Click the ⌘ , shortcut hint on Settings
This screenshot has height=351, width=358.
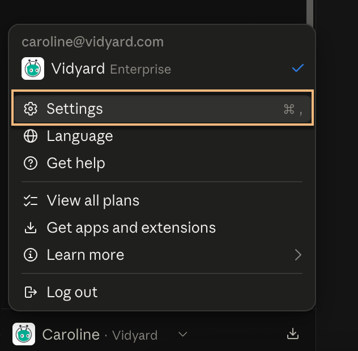click(293, 109)
